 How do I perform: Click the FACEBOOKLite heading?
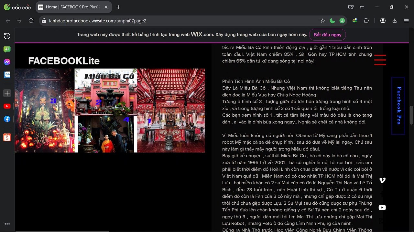[64, 61]
